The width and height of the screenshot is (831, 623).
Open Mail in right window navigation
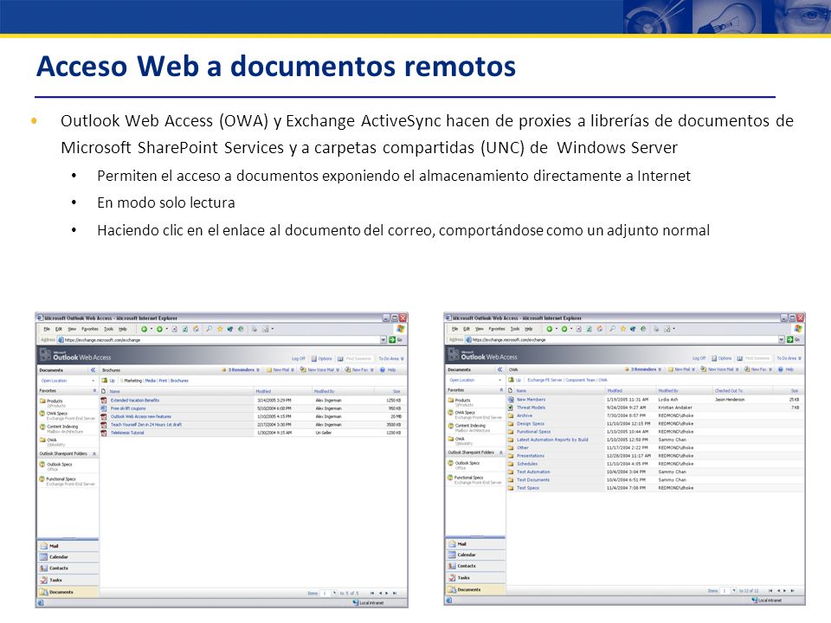click(475, 543)
